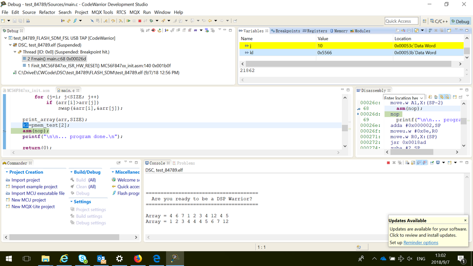This screenshot has width=473, height=266.
Task: Click the Import project link in Commander
Action: pos(26,180)
